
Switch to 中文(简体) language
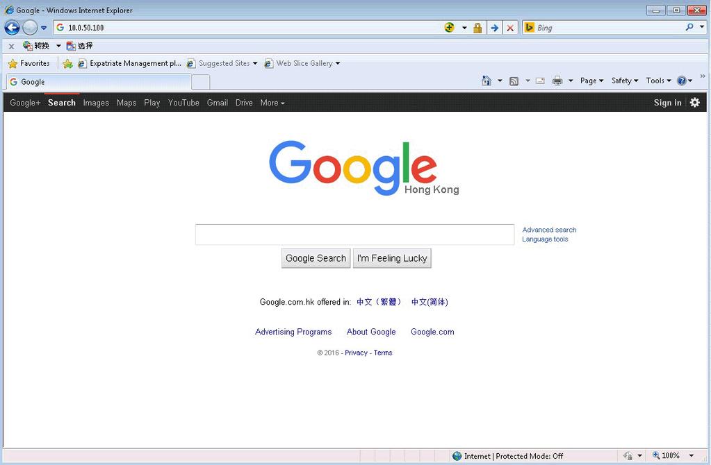(x=430, y=302)
